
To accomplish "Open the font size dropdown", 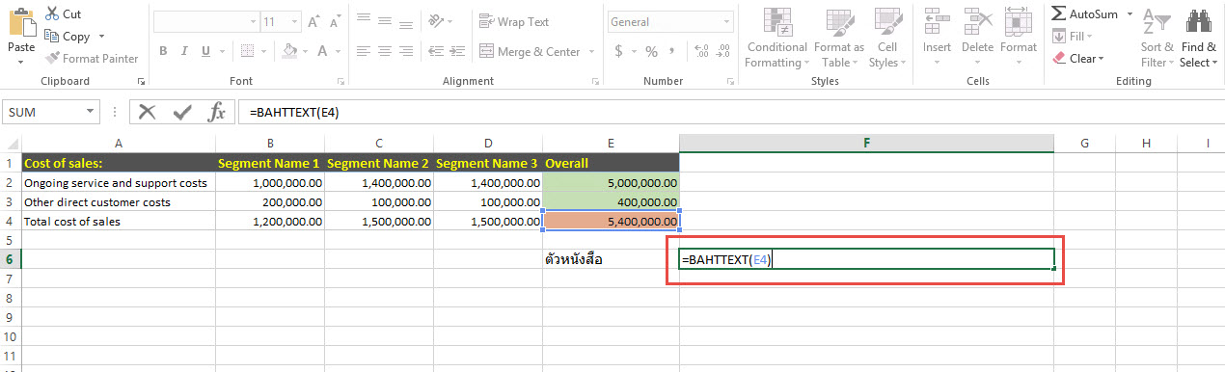I will point(293,21).
